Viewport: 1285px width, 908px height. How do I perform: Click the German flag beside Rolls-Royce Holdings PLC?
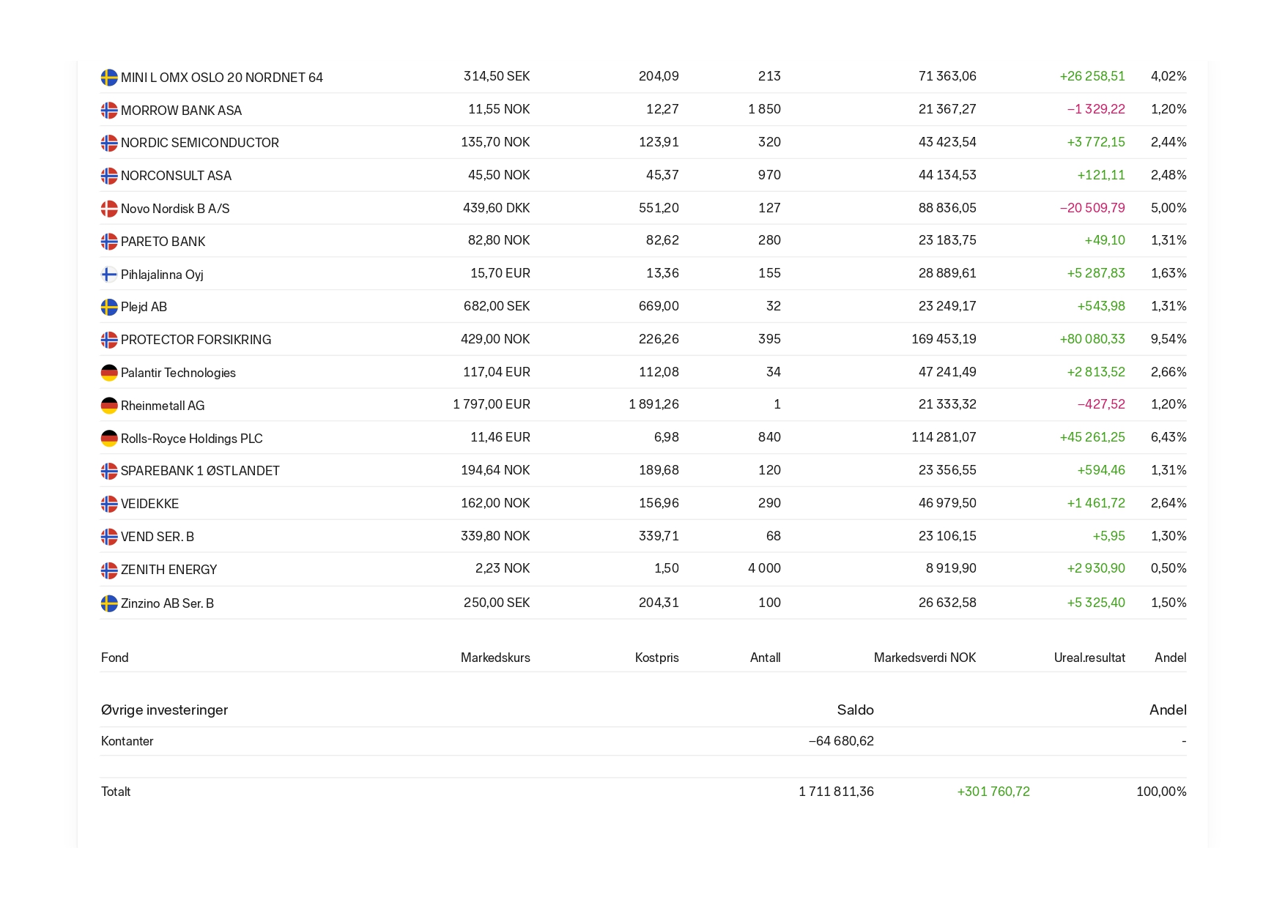(x=109, y=438)
